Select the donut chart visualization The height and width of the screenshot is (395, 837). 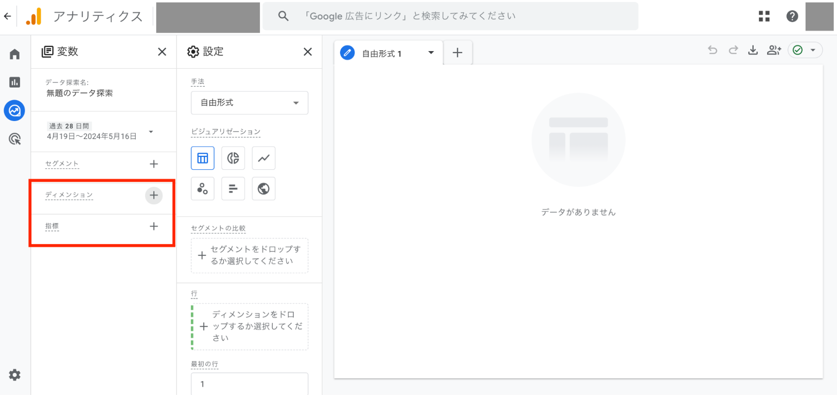[x=233, y=158]
